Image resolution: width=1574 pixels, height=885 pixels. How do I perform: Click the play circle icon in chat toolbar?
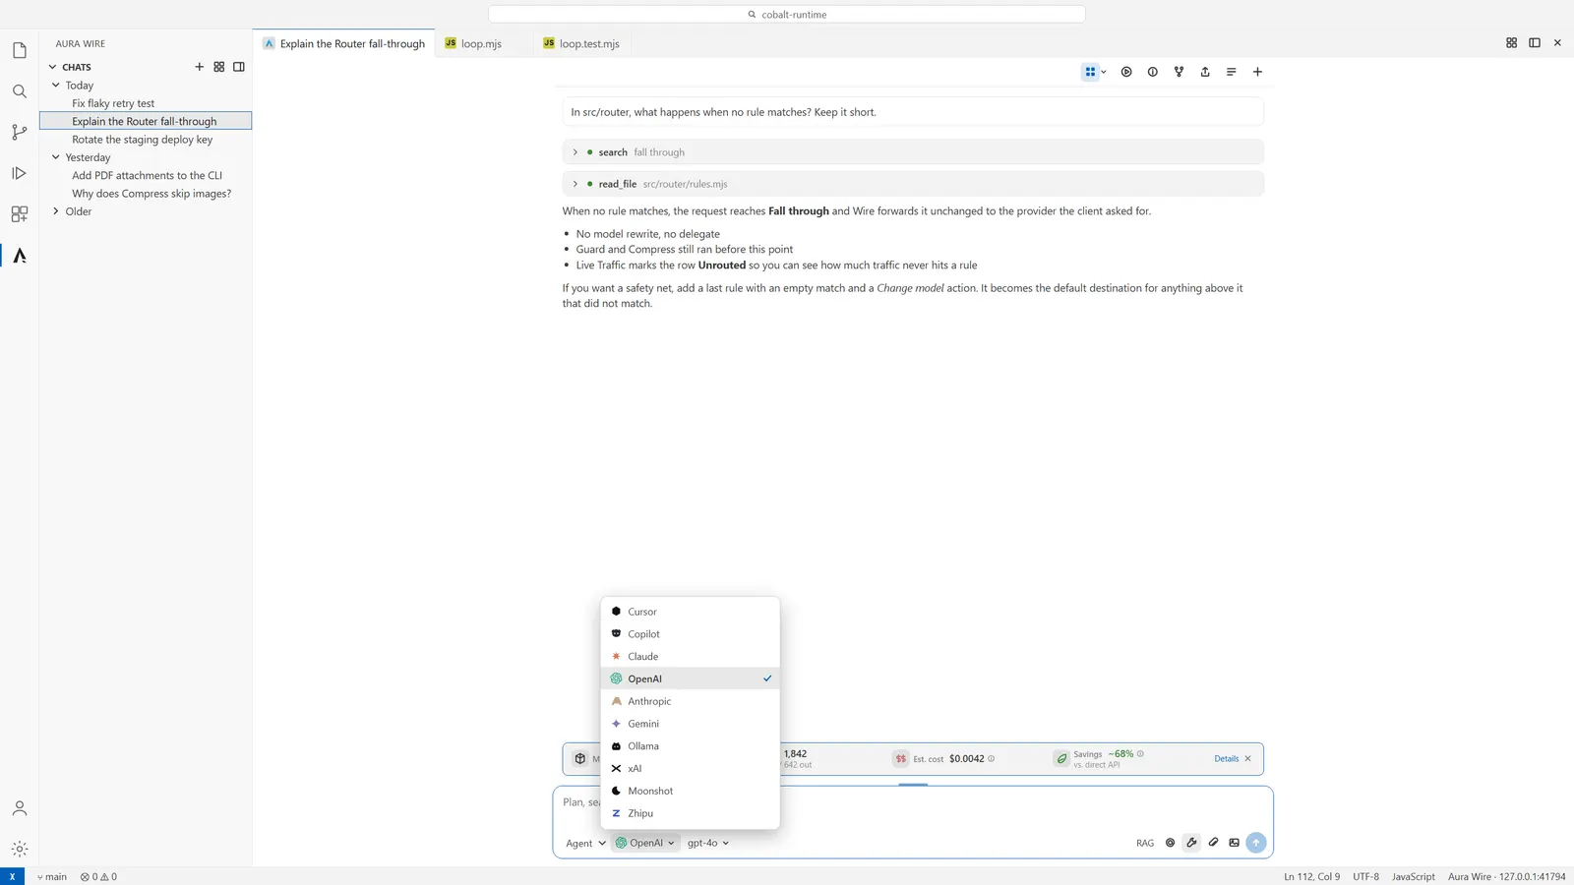point(1126,72)
